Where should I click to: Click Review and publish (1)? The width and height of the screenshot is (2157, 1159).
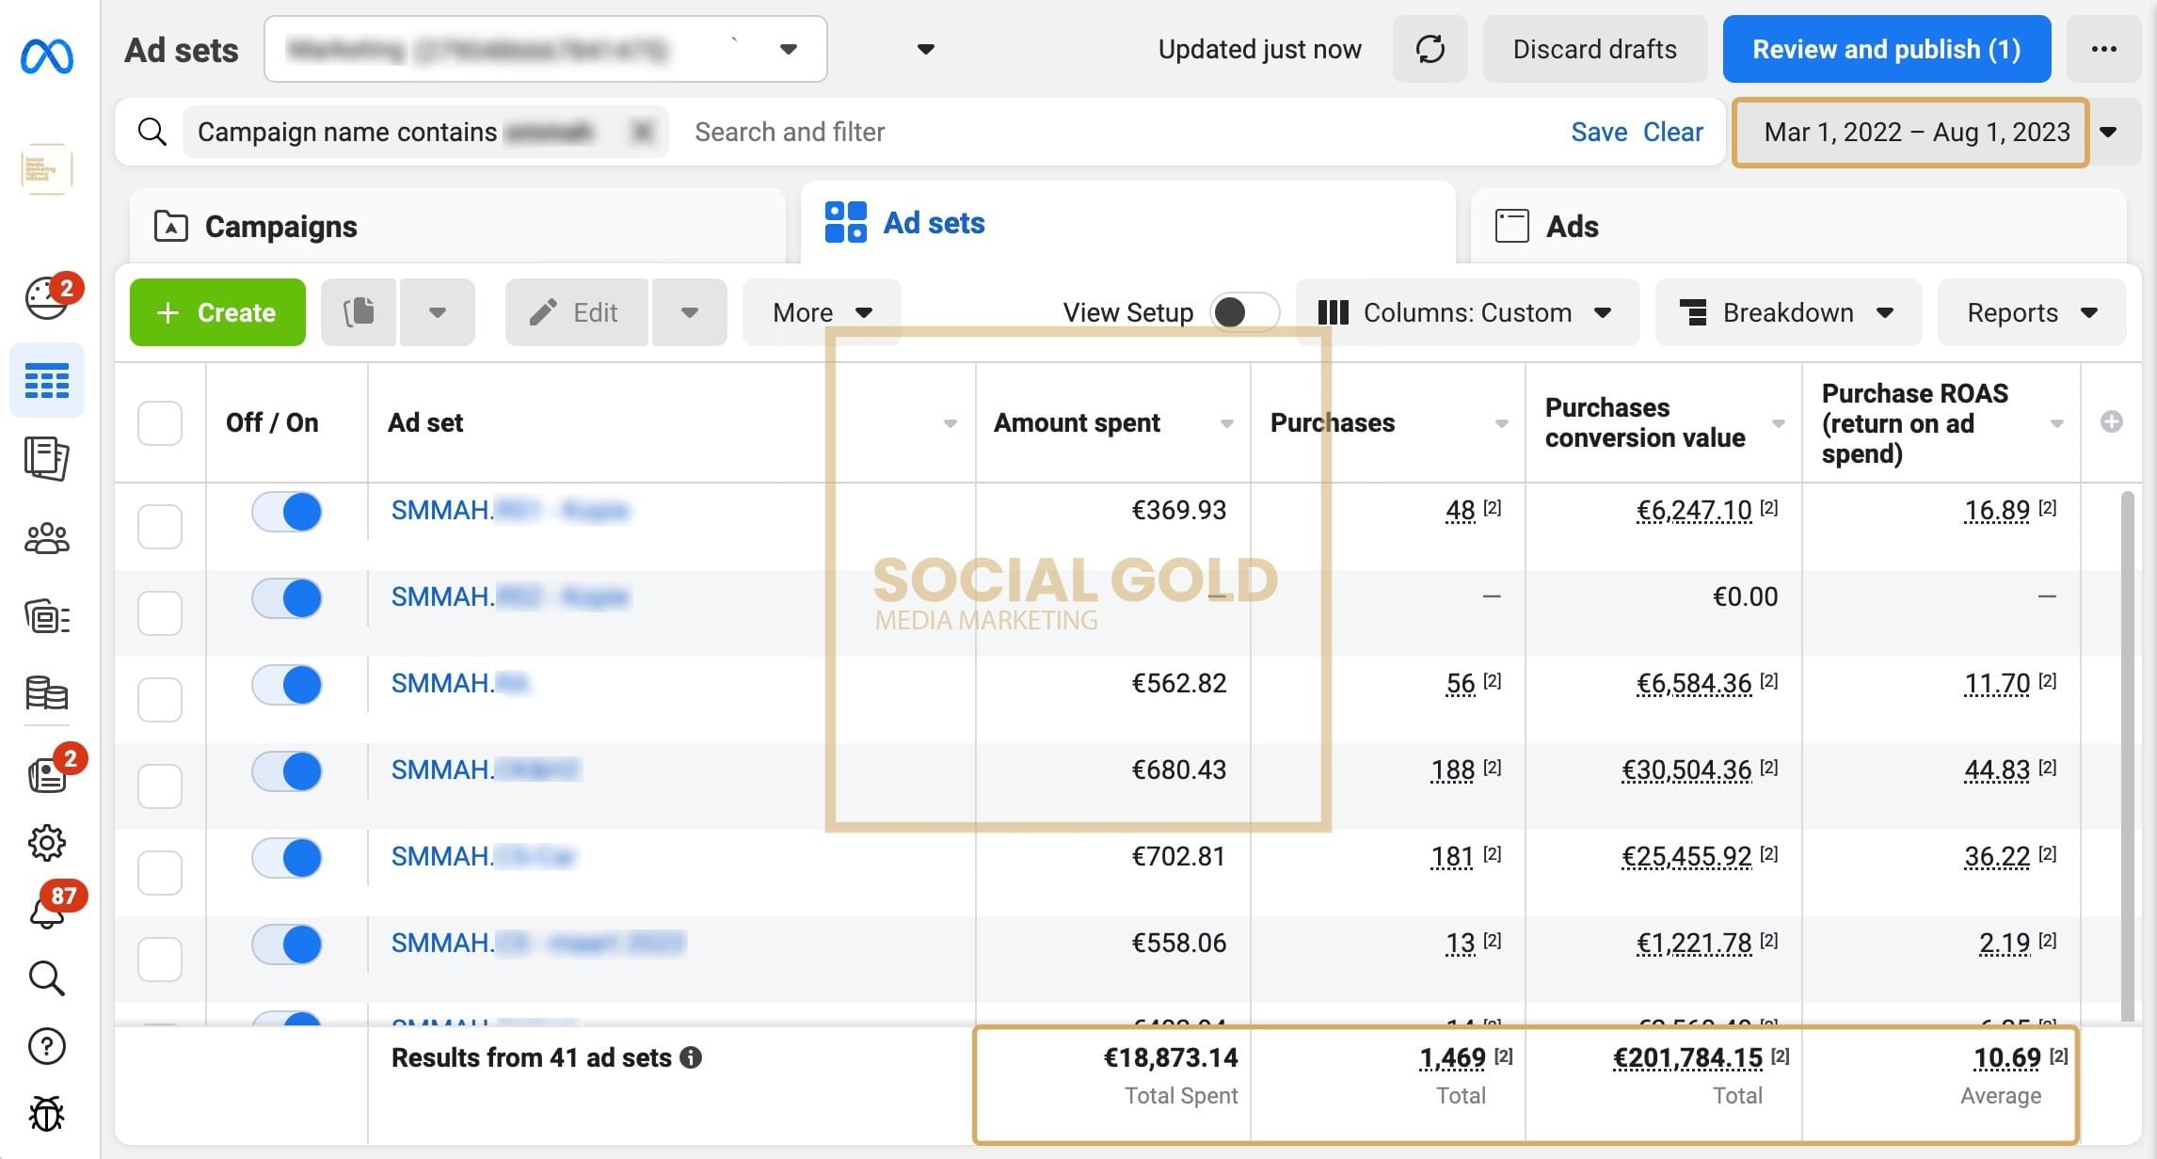[x=1886, y=49]
